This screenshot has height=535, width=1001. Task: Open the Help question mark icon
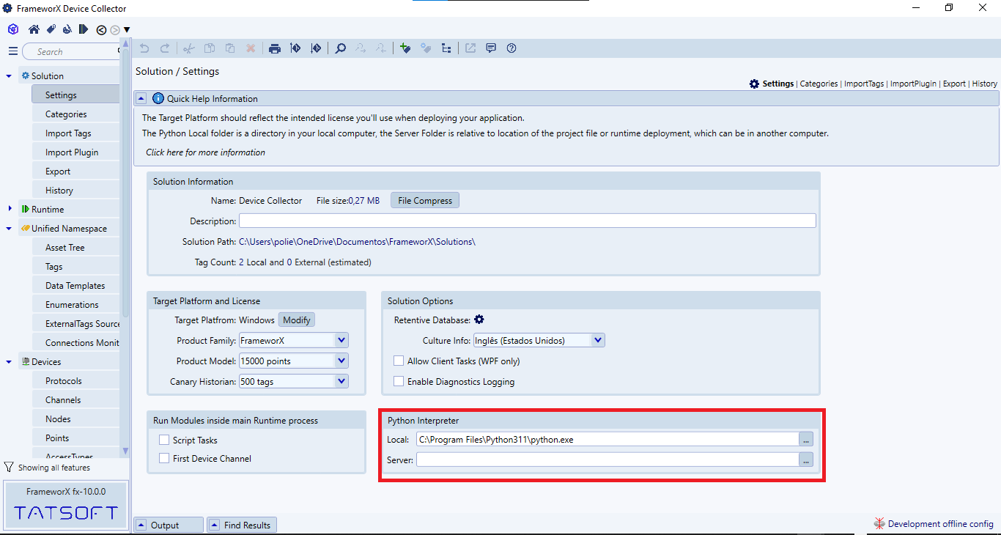tap(511, 48)
